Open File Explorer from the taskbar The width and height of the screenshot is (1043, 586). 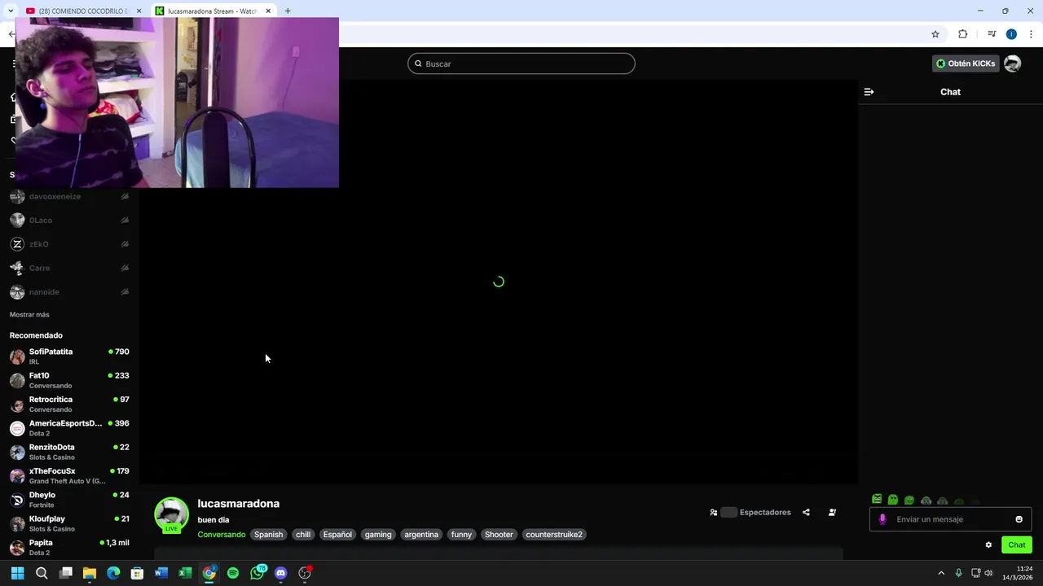(90, 573)
